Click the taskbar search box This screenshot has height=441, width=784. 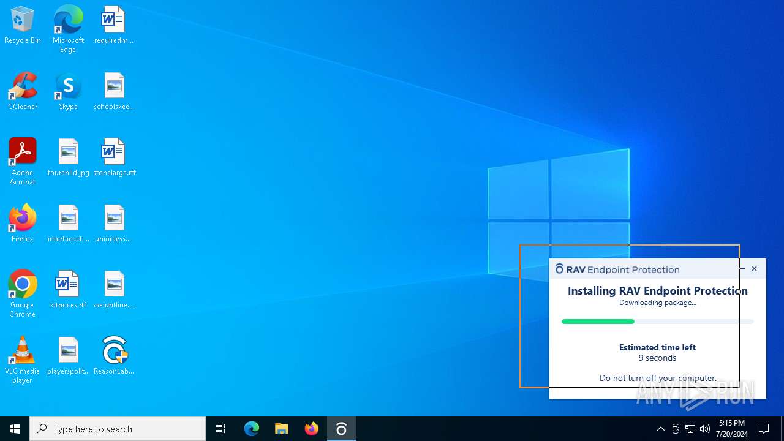118,429
